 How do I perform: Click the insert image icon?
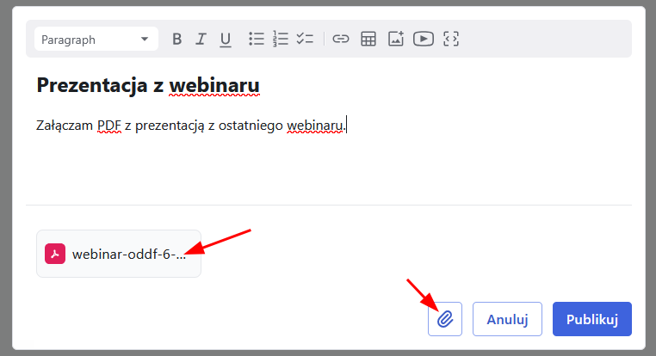[395, 39]
